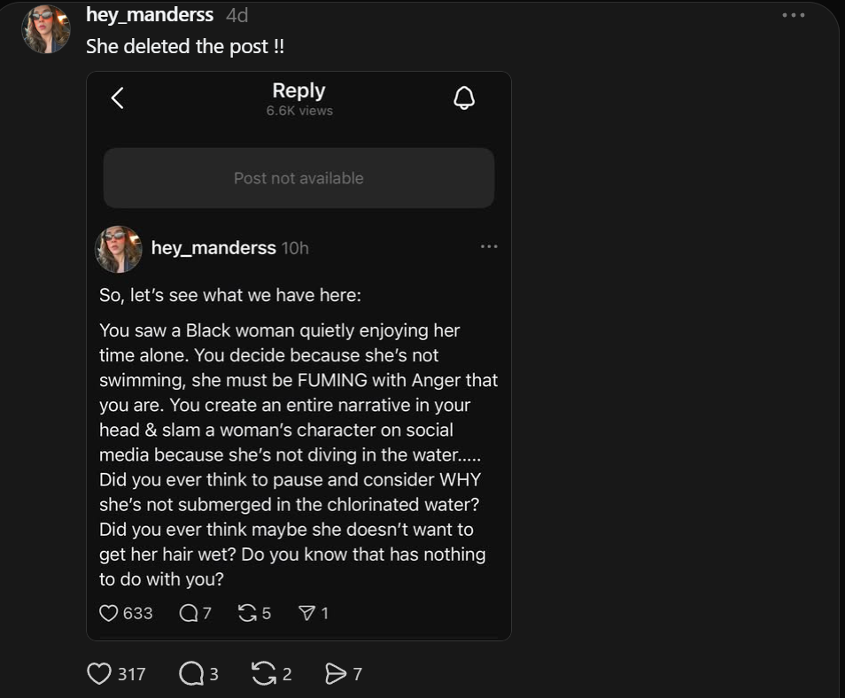This screenshot has width=845, height=698.
Task: Click hey_manderss username in embedded reply
Action: [213, 248]
